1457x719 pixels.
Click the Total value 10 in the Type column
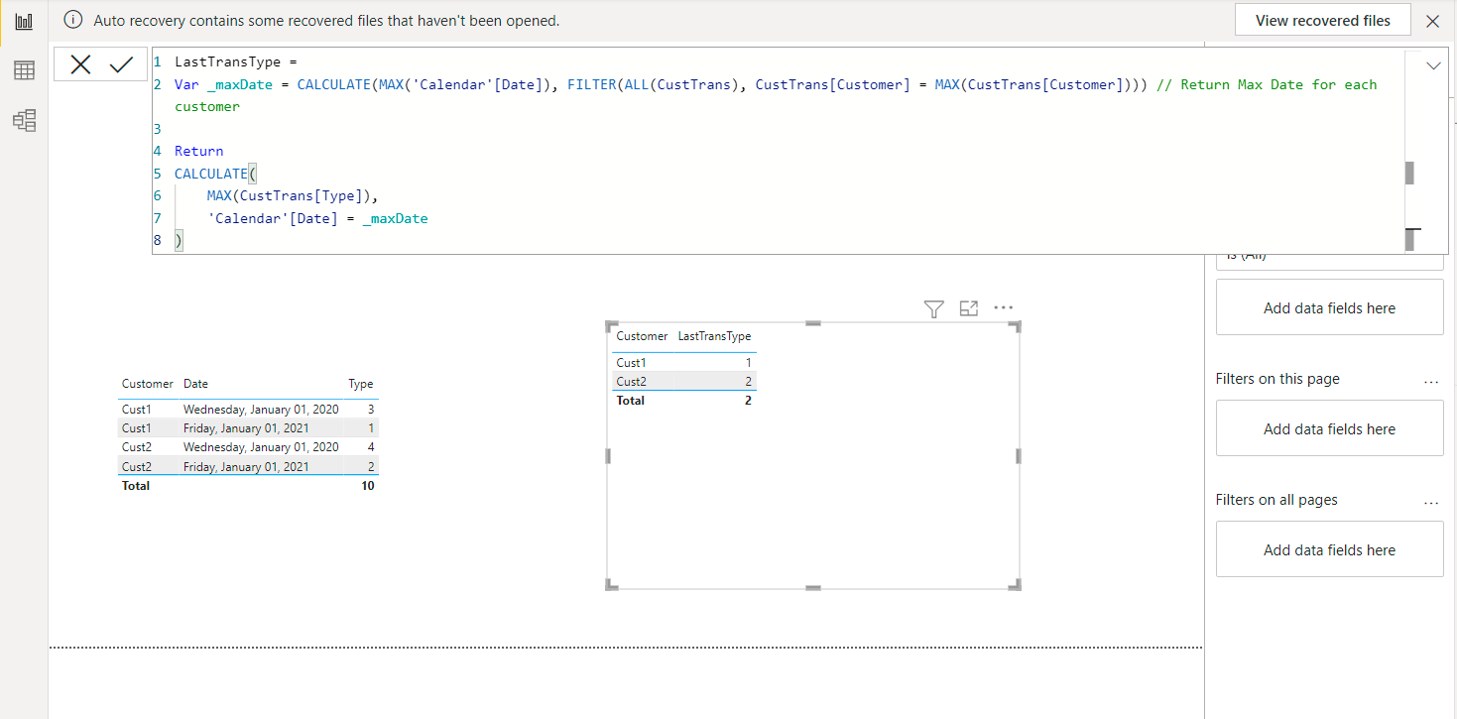click(367, 486)
